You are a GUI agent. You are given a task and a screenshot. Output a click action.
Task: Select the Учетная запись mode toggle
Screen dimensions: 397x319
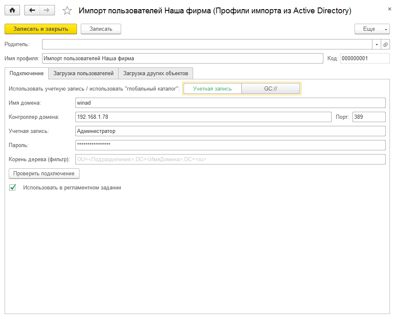pos(212,88)
